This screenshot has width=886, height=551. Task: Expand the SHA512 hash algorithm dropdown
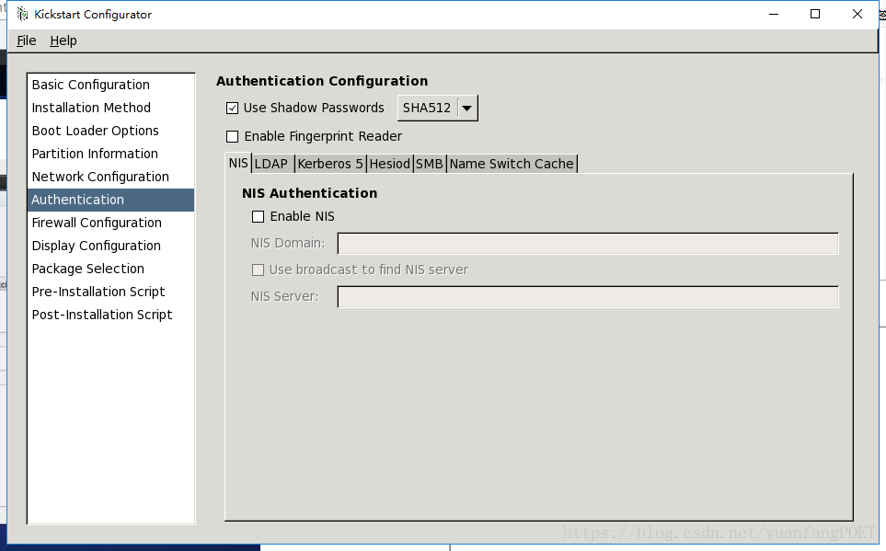[x=437, y=108]
